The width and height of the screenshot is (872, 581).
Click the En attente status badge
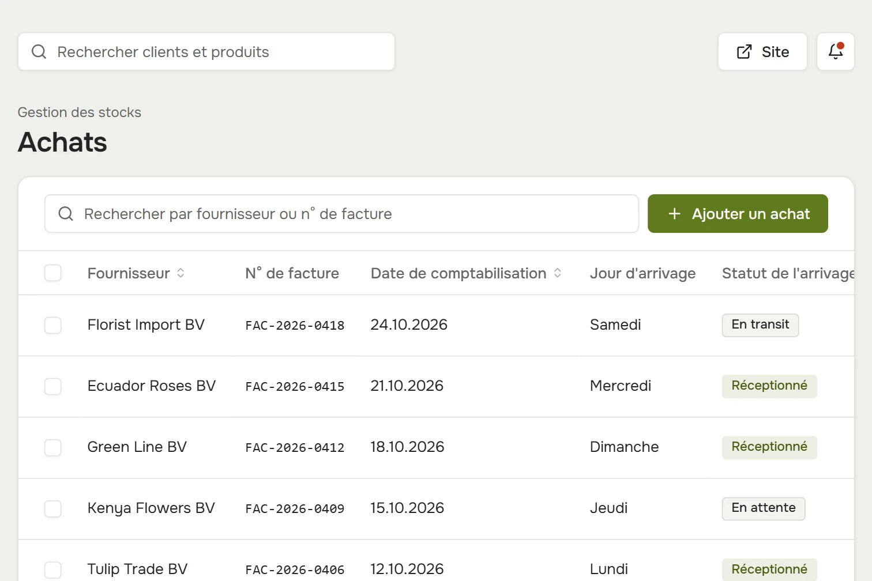coord(764,508)
